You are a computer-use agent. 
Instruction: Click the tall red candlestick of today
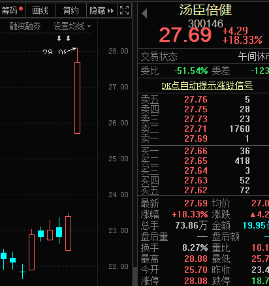click(x=77, y=98)
